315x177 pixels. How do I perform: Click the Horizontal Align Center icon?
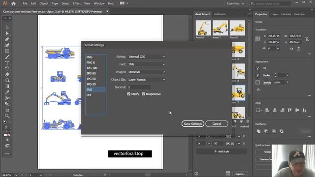pyautogui.click(x=275, y=110)
